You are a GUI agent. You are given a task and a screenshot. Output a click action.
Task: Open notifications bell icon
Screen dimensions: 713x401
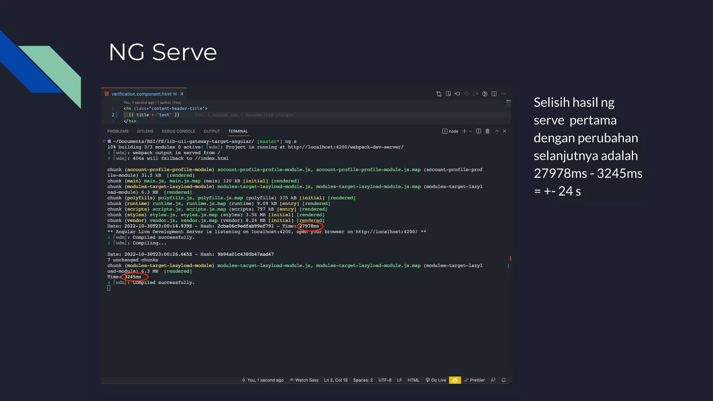503,380
